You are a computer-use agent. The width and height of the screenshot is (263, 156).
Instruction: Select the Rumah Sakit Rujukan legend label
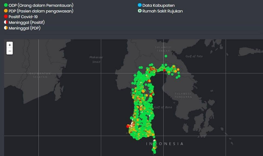163,11
